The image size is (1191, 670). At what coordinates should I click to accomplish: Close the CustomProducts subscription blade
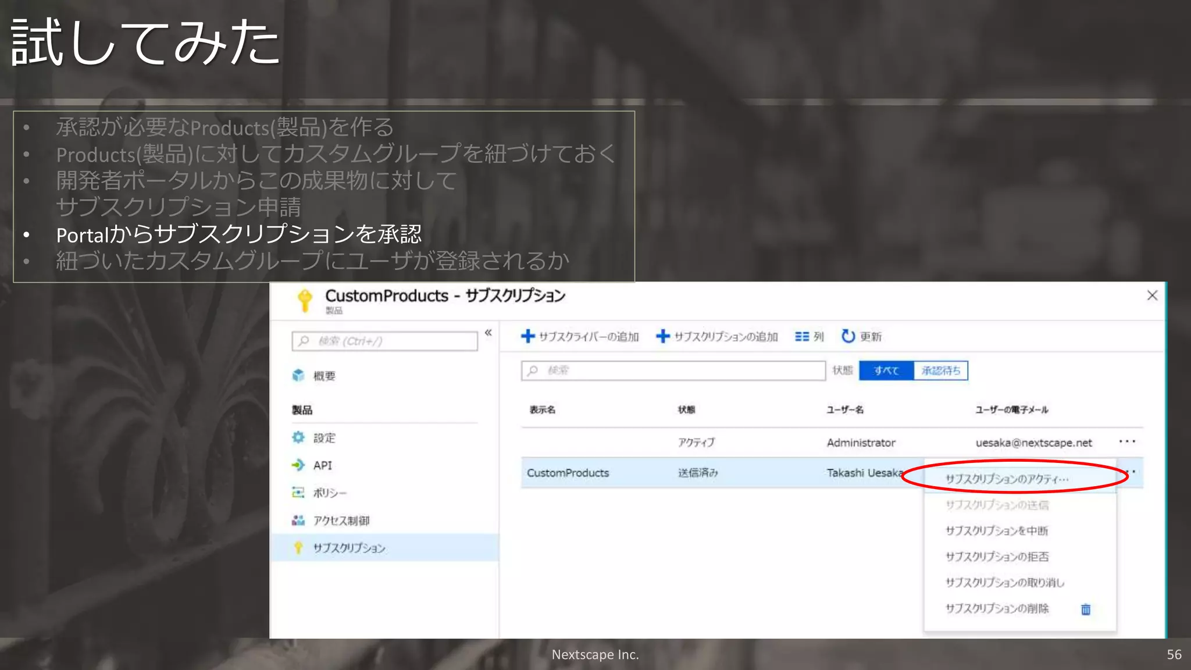pyautogui.click(x=1152, y=295)
